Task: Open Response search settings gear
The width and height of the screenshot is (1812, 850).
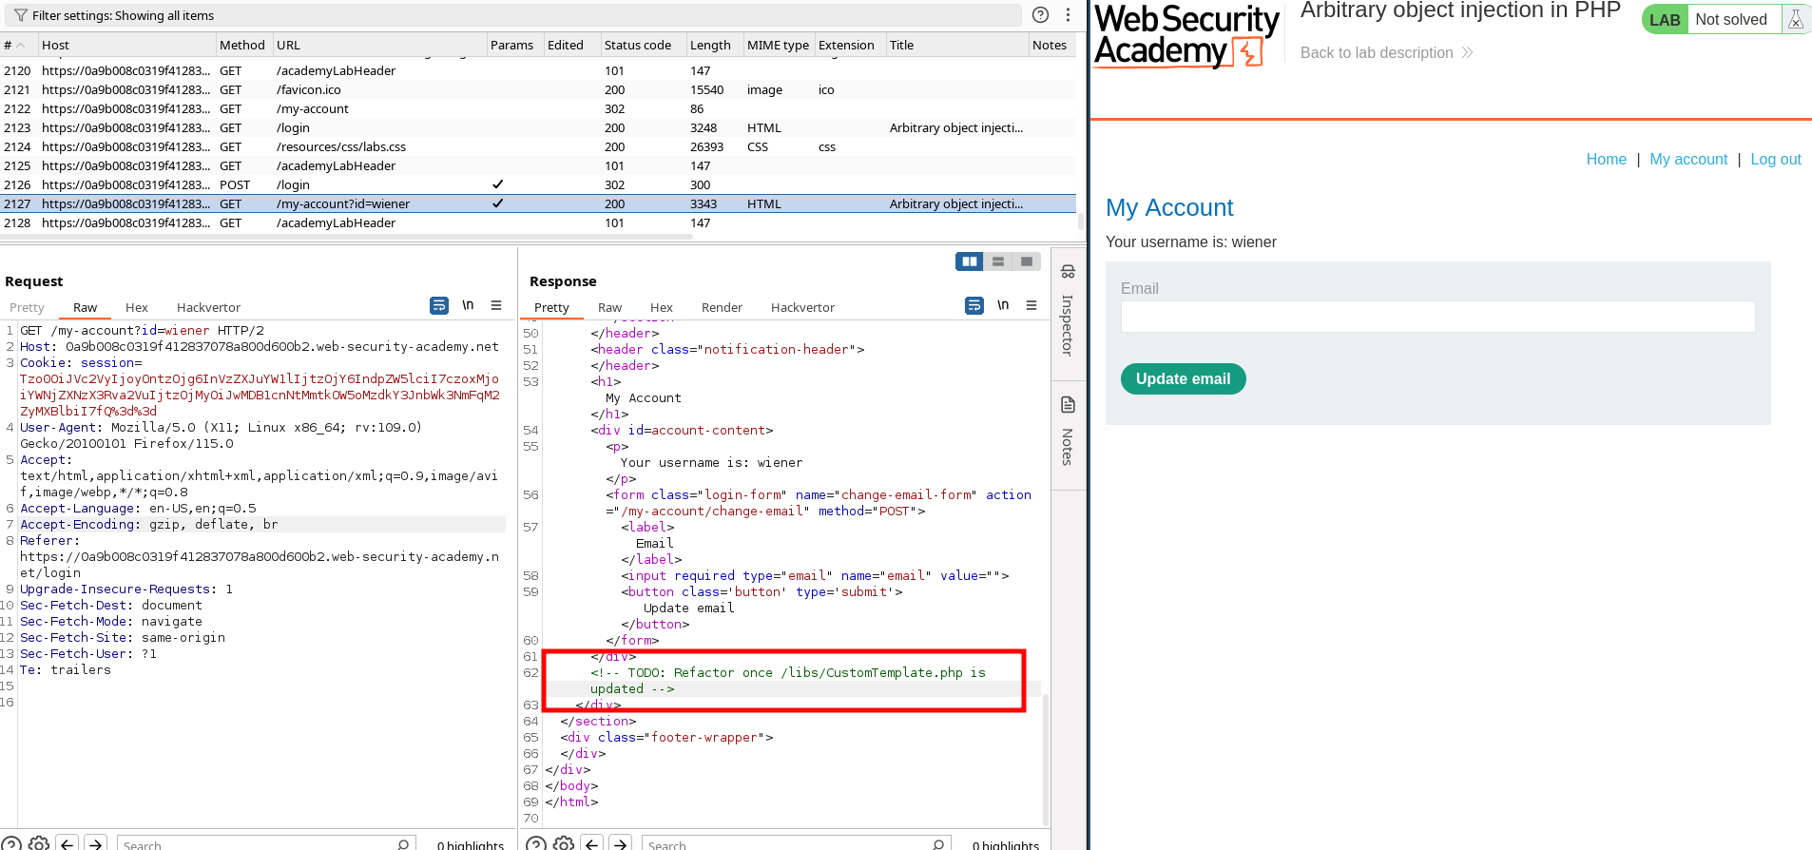Action: coord(564,843)
